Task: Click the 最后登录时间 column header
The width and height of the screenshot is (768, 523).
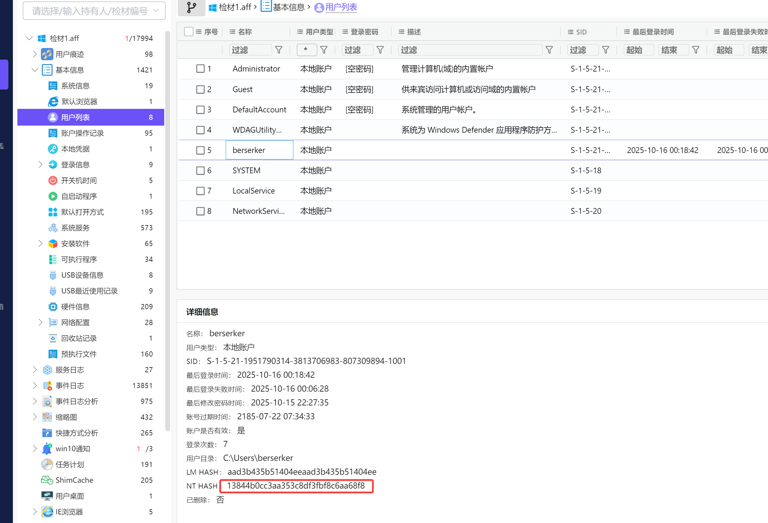Action: [x=653, y=32]
